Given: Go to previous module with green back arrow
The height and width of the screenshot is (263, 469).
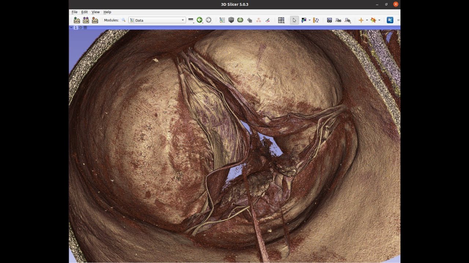Looking at the screenshot, I should (x=199, y=20).
